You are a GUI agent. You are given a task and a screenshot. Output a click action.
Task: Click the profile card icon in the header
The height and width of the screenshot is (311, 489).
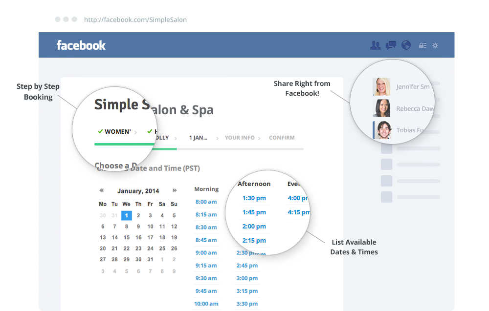[x=422, y=45]
